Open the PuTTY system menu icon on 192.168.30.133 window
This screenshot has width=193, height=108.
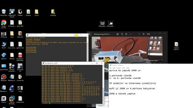[x=43, y=63]
